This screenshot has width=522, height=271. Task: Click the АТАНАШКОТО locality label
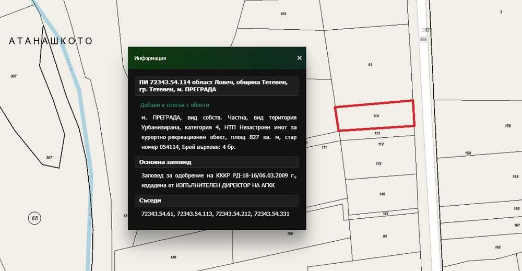click(x=50, y=41)
